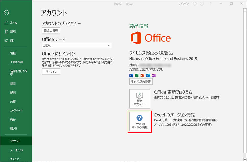Screen dimensions: 247x162
Task: Click the サインイン button under Office にサインイン
Action: pyautogui.click(x=51, y=71)
